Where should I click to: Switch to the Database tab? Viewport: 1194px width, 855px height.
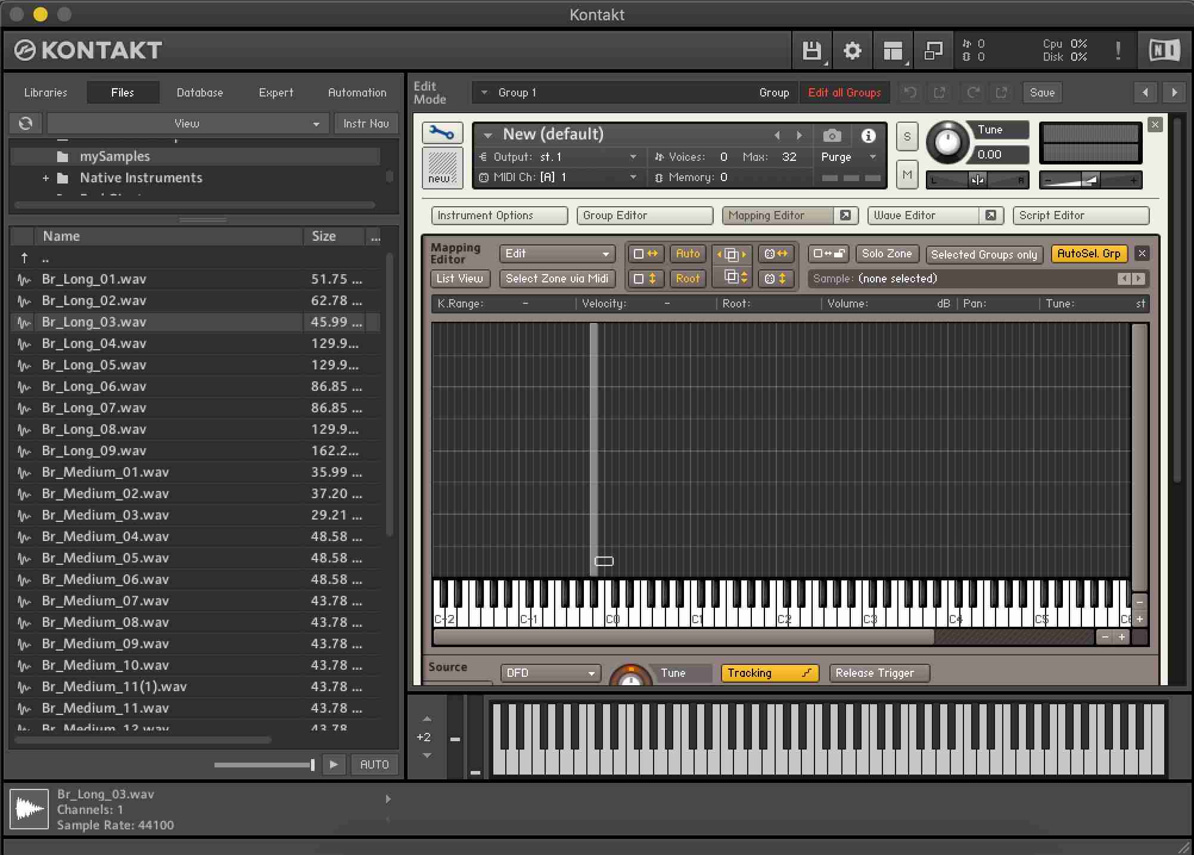click(200, 92)
